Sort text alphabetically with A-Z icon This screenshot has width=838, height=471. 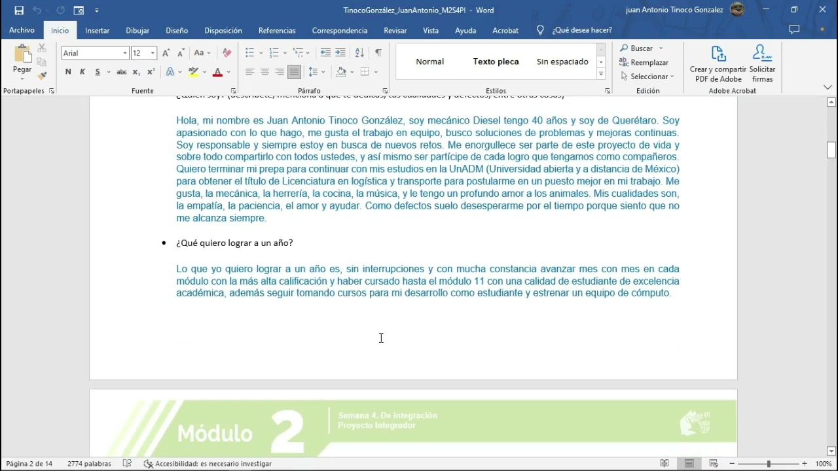pos(359,53)
